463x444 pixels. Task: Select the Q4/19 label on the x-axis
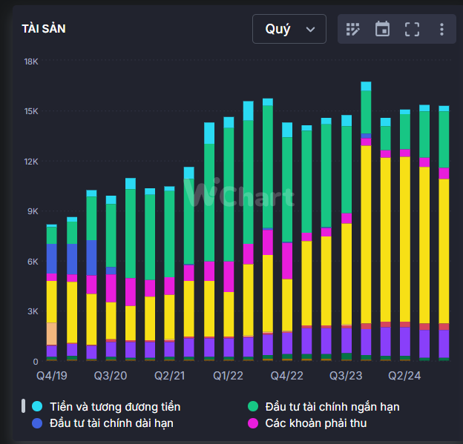pos(52,376)
